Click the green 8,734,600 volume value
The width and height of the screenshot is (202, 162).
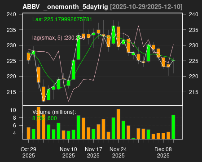click(44, 118)
